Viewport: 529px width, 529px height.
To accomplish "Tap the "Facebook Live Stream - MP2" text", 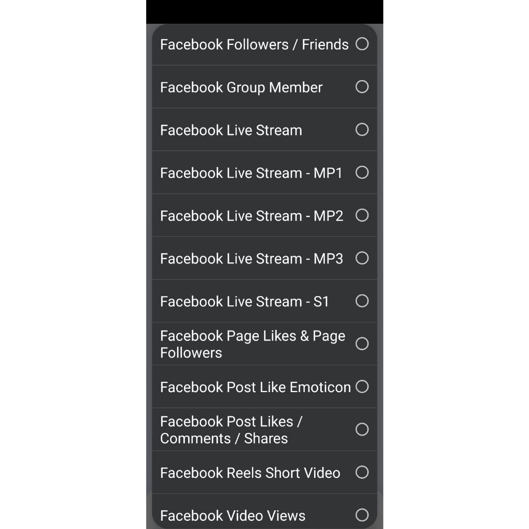I will point(252,216).
